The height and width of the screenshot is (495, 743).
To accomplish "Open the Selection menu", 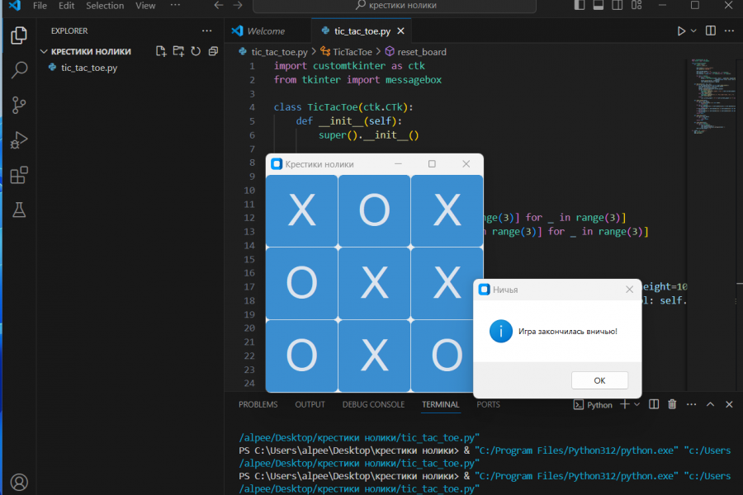I will pyautogui.click(x=104, y=6).
